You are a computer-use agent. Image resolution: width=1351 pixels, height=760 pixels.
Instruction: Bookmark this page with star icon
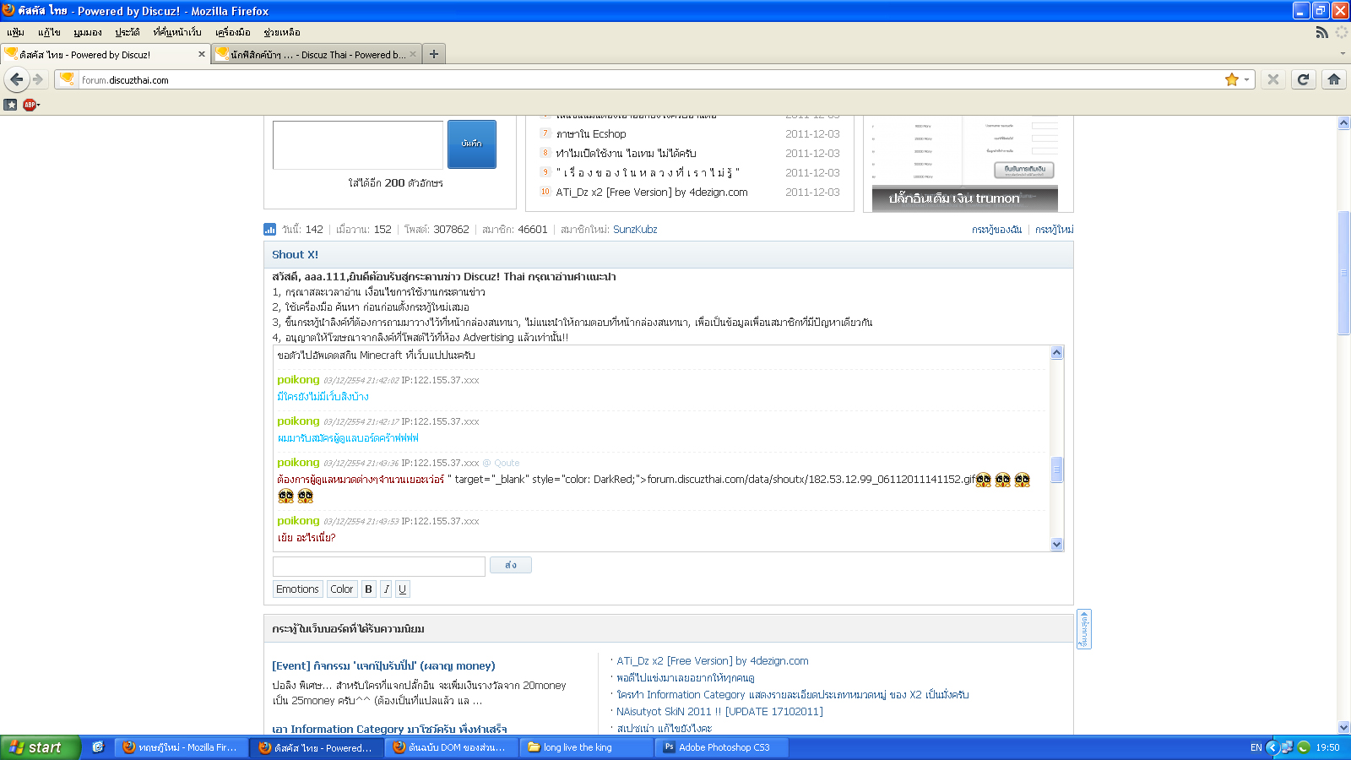click(1232, 79)
